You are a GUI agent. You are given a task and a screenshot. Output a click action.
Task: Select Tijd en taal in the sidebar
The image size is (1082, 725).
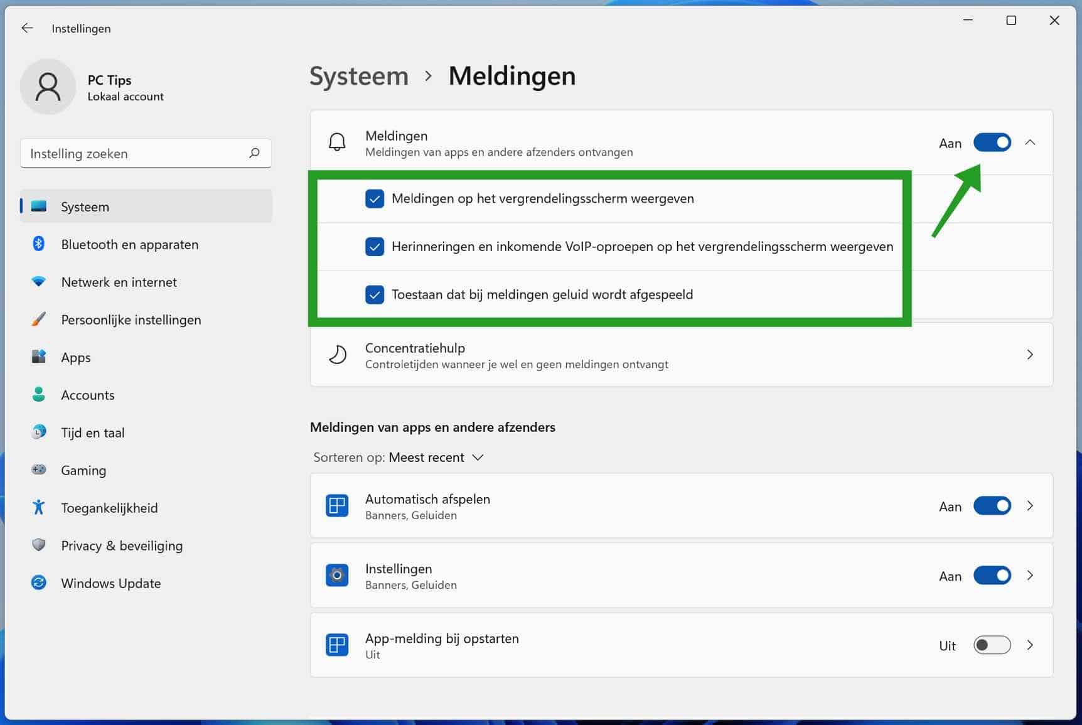(x=39, y=432)
